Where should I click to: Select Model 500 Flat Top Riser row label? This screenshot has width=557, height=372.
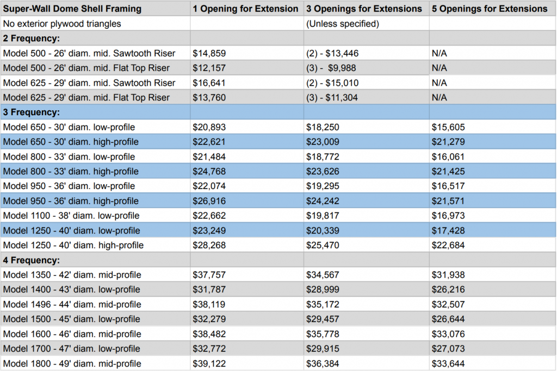pyautogui.click(x=95, y=68)
